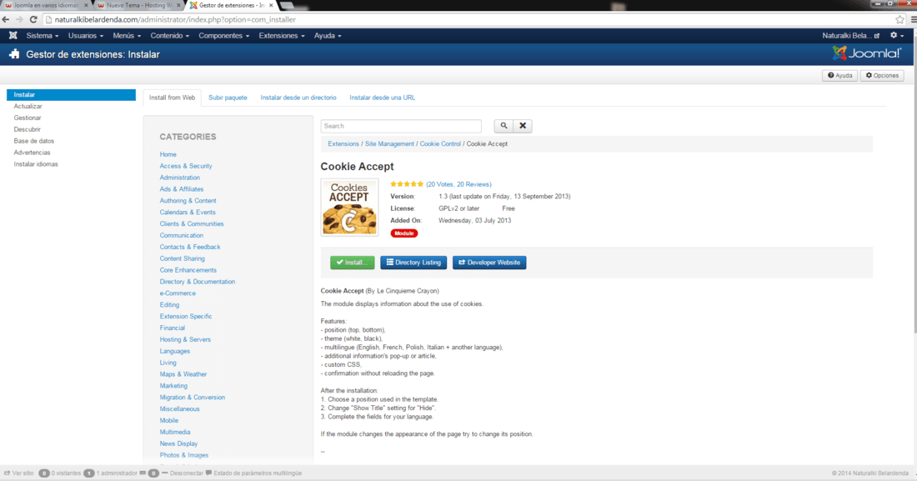
Task: Switch to Subir paquete tab
Action: 228,98
